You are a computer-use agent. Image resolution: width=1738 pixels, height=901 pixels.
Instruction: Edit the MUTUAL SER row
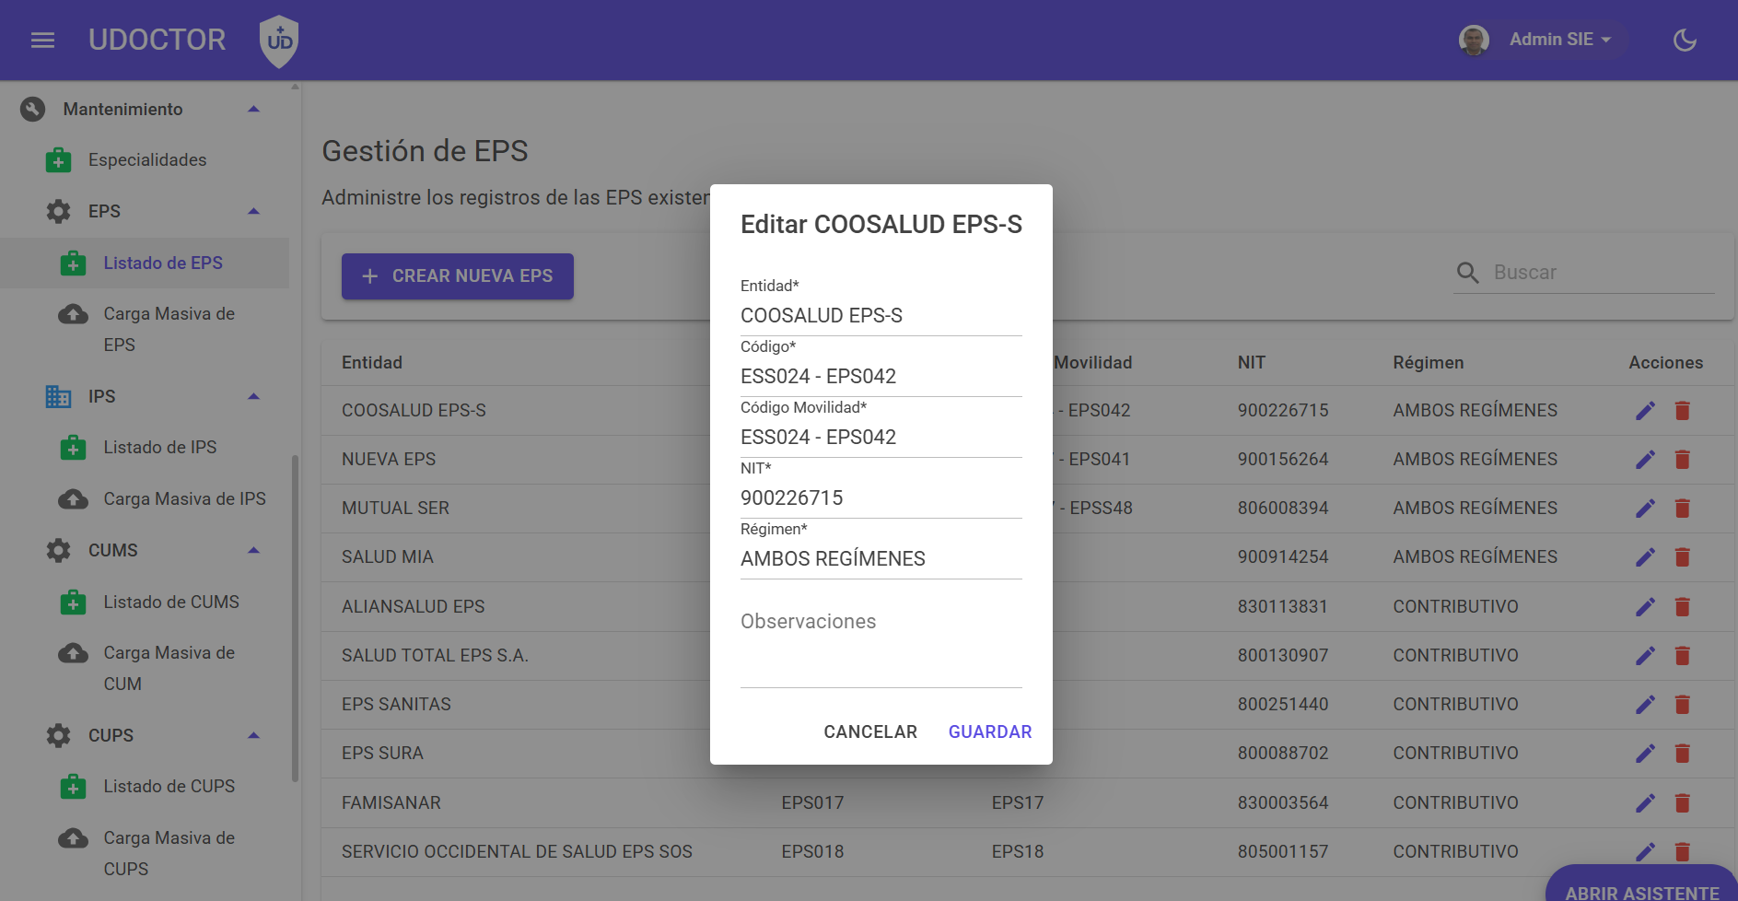tap(1646, 509)
